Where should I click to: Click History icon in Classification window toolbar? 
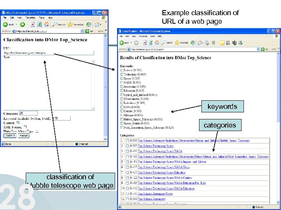click(x=193, y=43)
